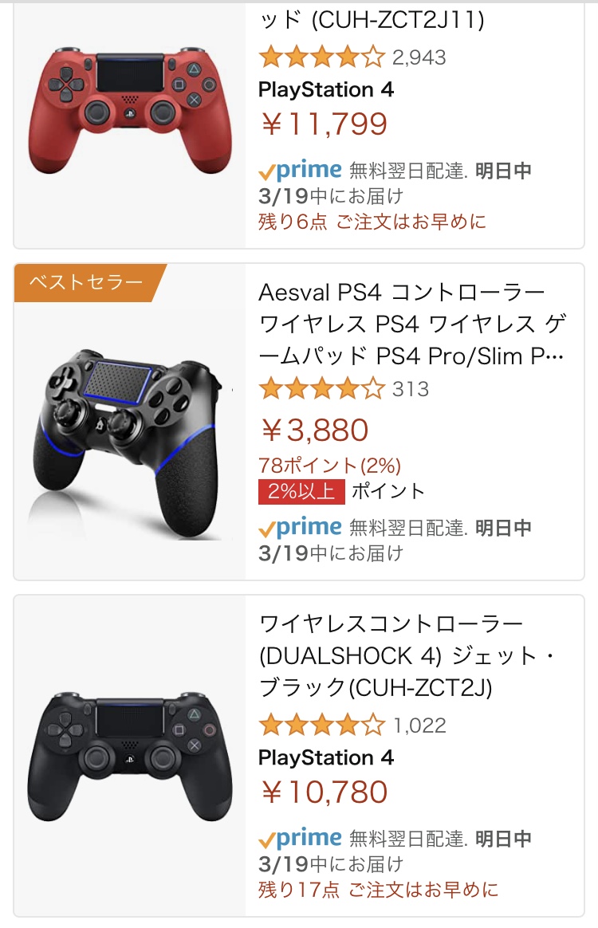This screenshot has height=928, width=598.
Task: Tap the ¥11,799 price
Action: coord(325,124)
